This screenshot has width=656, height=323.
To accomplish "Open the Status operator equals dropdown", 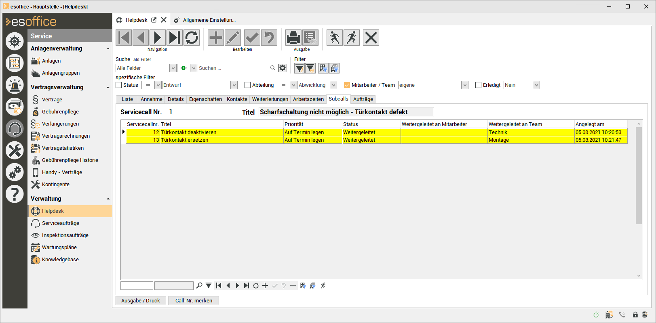I will point(158,85).
